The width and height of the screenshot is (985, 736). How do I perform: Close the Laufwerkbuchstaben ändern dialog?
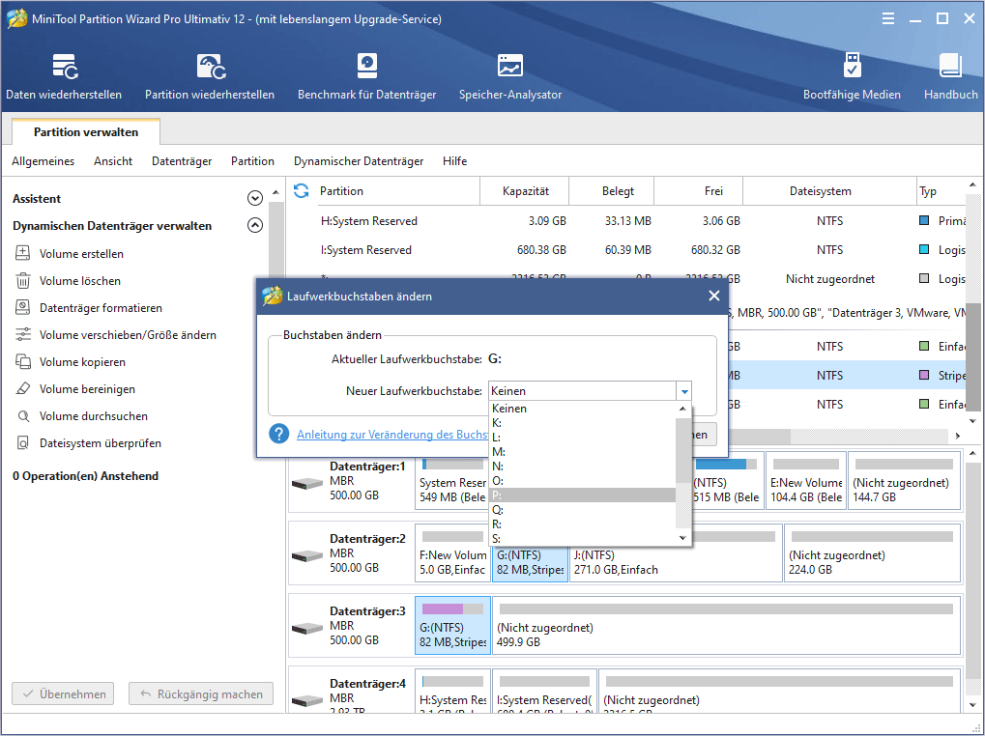pyautogui.click(x=714, y=296)
